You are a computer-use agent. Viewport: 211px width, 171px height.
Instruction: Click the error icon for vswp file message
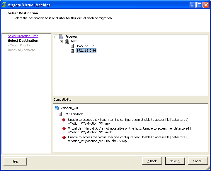pos(64,137)
